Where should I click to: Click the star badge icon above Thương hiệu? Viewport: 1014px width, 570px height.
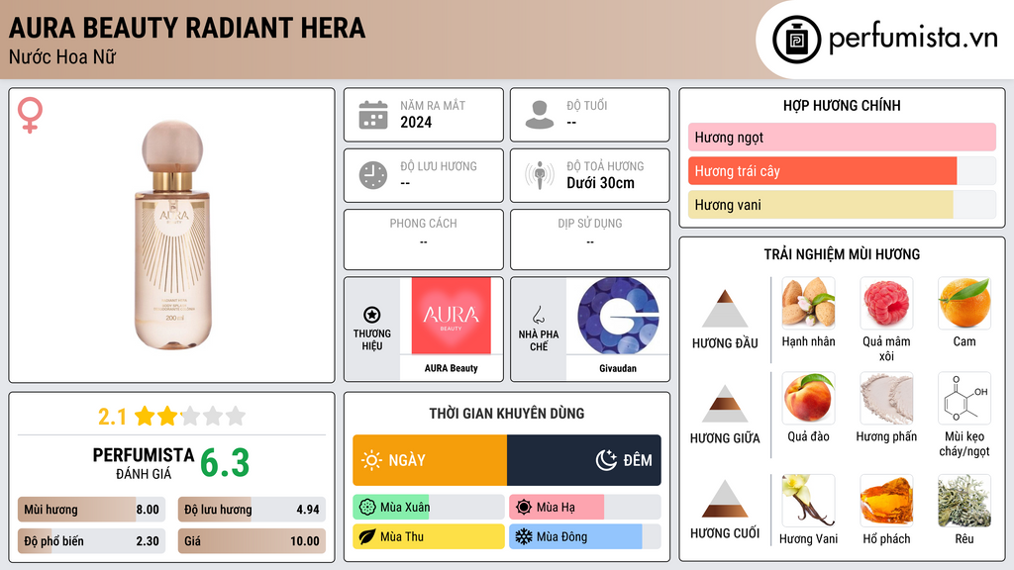point(372,315)
